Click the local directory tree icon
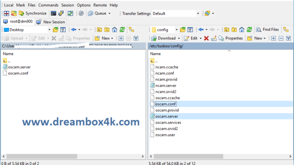Viewport: 294px width, 165px height. (x=131, y=29)
